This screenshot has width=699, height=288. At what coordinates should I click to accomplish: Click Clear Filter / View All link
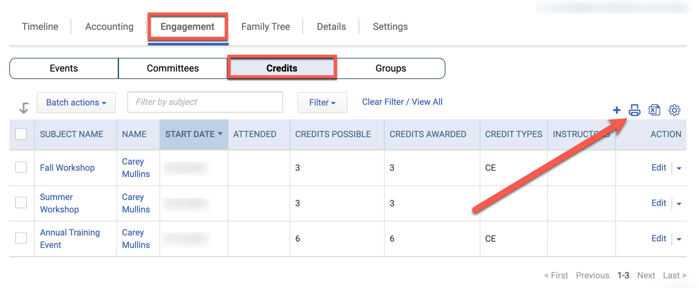click(402, 102)
